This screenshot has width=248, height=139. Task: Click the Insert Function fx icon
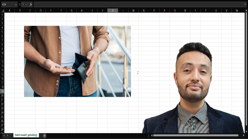31,4
